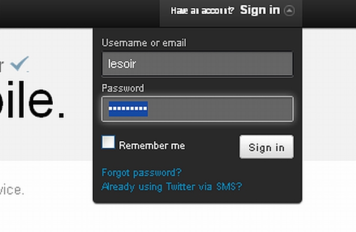
Task: Click empty space to the right of lesoir
Action: 215,64
